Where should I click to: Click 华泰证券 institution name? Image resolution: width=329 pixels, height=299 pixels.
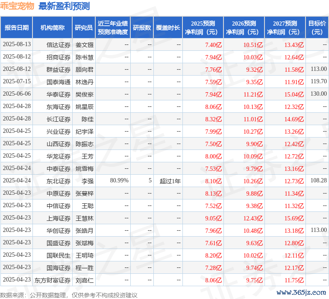point(59,94)
